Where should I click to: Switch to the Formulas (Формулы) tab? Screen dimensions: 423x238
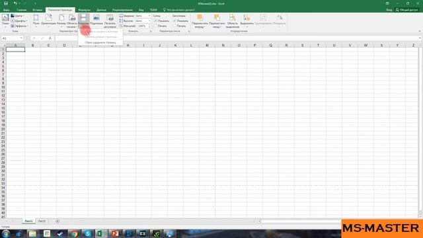point(84,10)
